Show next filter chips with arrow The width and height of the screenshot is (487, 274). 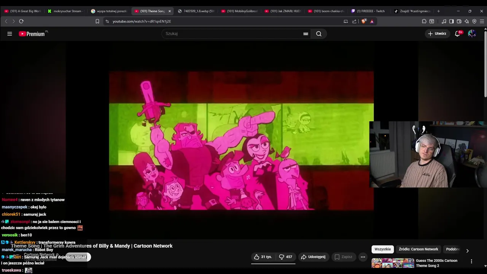click(x=467, y=251)
